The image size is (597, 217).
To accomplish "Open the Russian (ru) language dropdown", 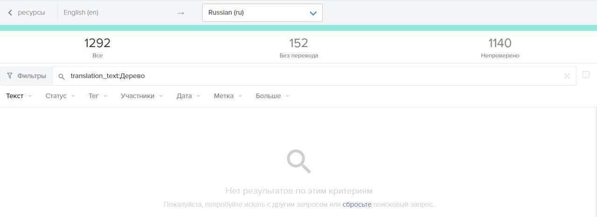I will pyautogui.click(x=262, y=13).
